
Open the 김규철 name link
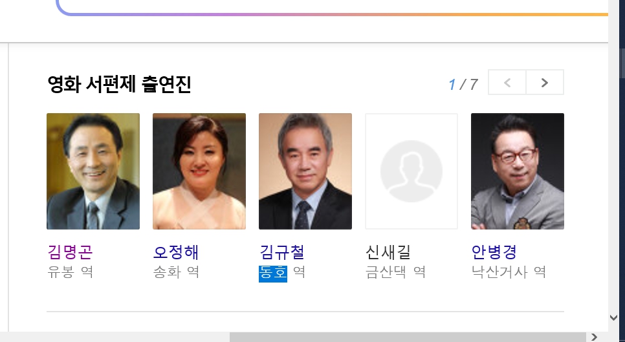click(x=282, y=252)
